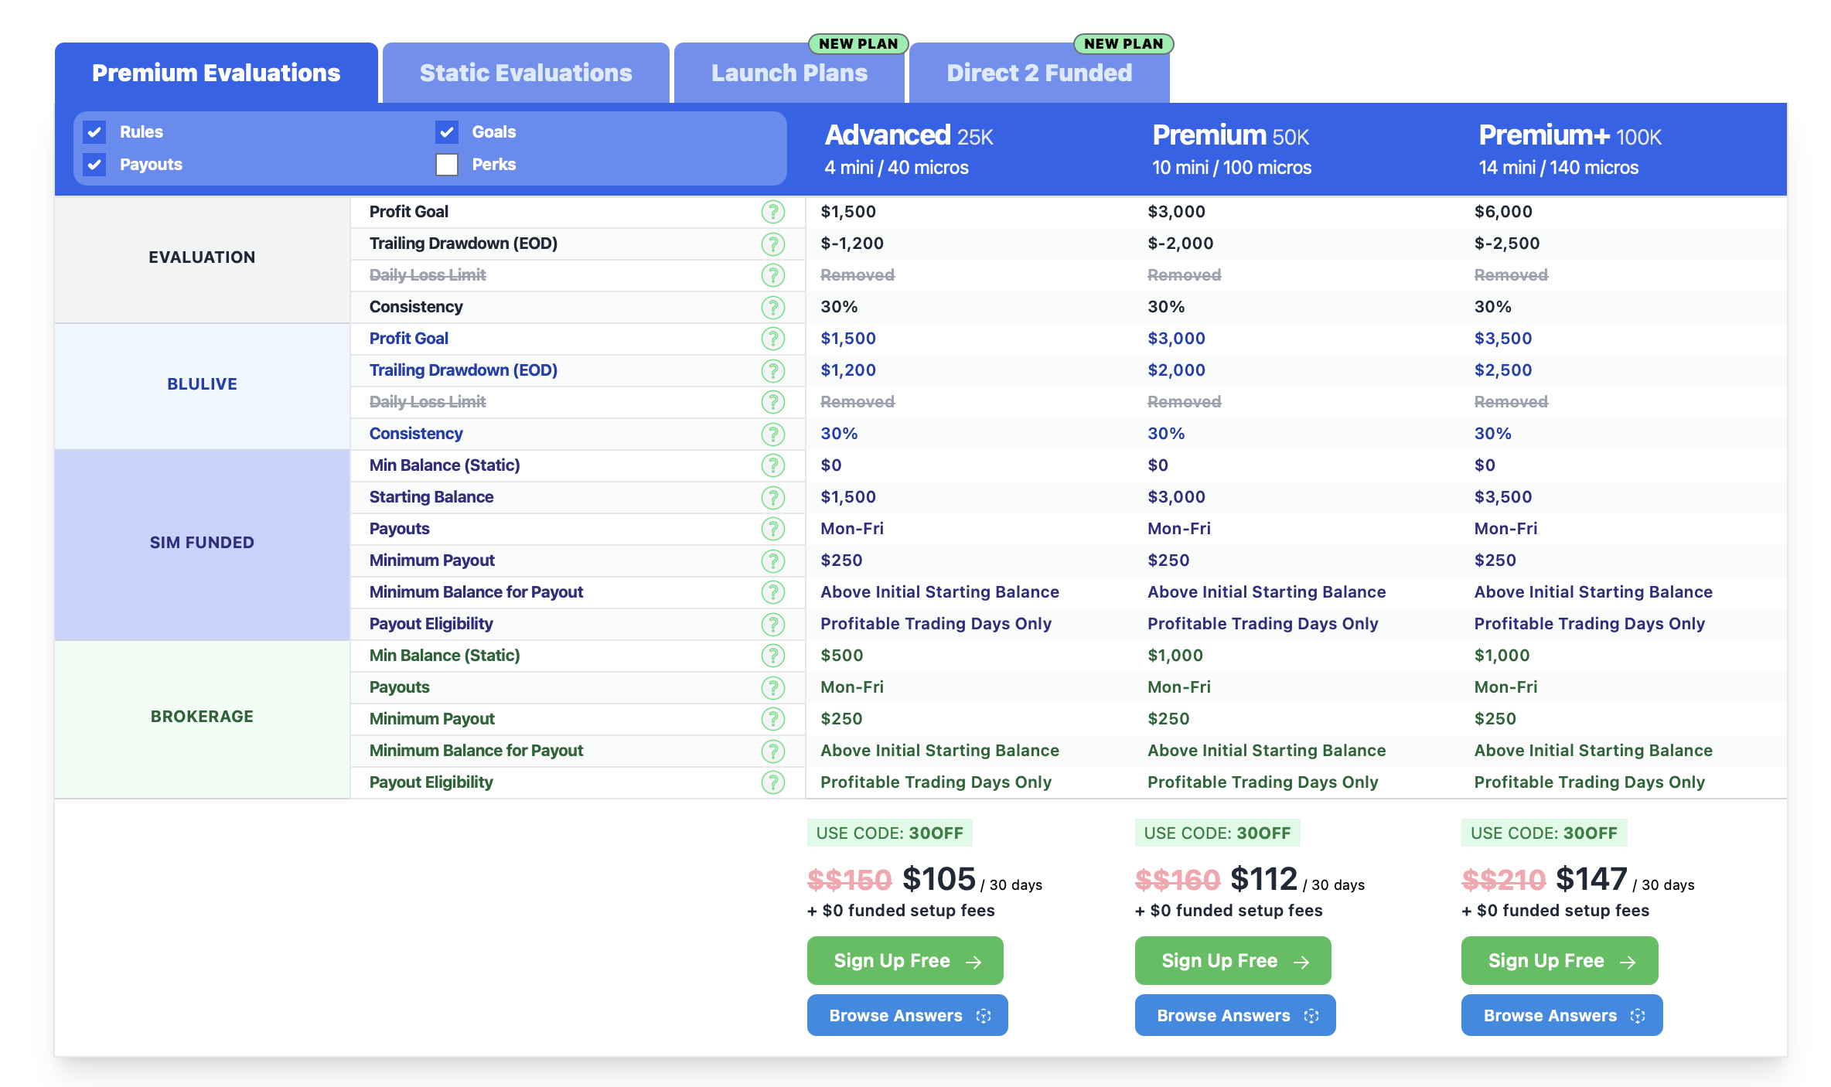Open help for Min Balance (Static) under SIM FUNDED
The image size is (1831, 1087).
(774, 465)
